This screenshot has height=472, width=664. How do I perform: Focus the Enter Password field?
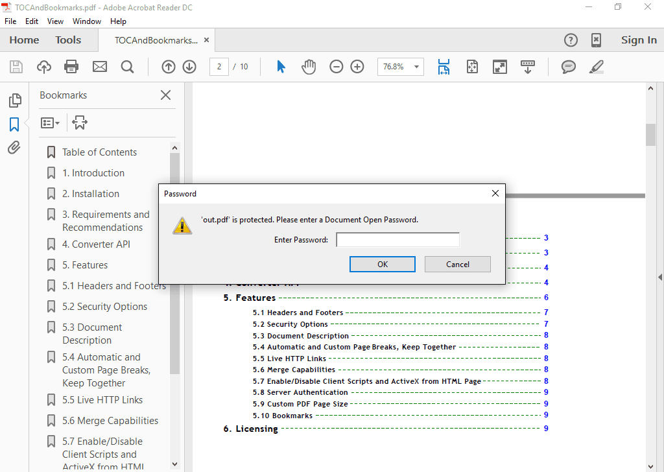coord(397,240)
